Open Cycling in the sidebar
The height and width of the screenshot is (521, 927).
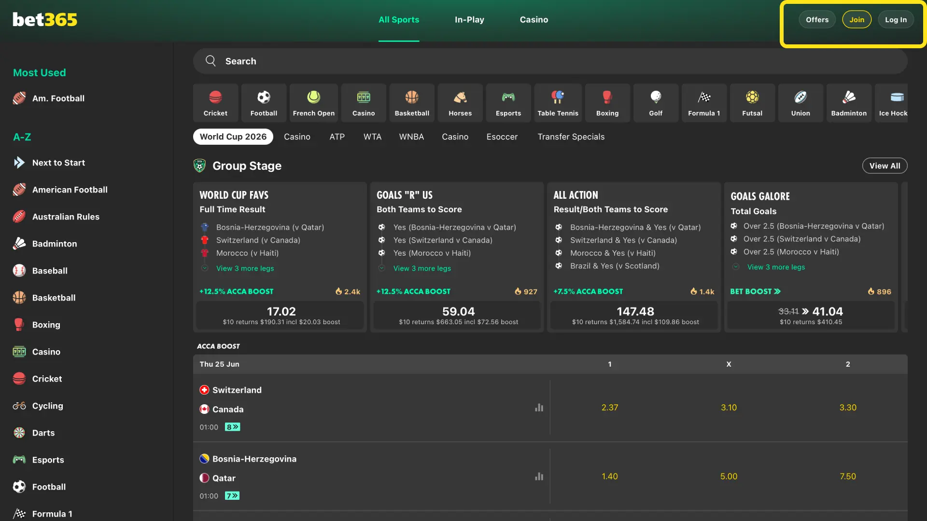tap(38, 406)
